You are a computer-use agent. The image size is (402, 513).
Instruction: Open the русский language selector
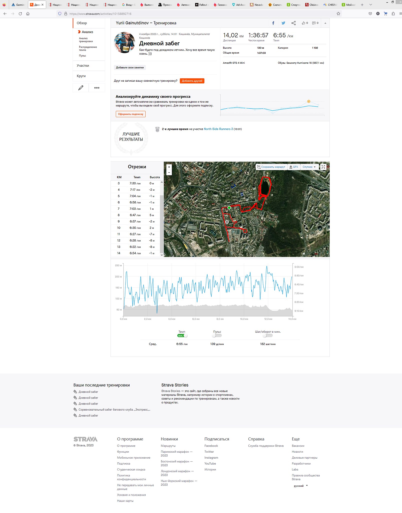click(300, 486)
